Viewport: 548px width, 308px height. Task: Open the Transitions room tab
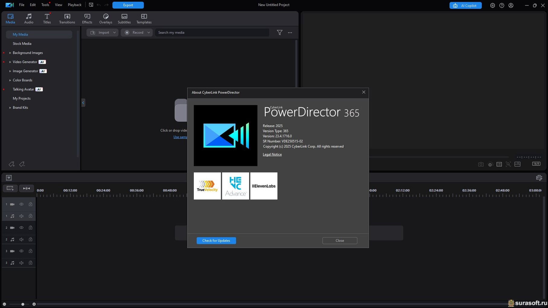tap(67, 18)
